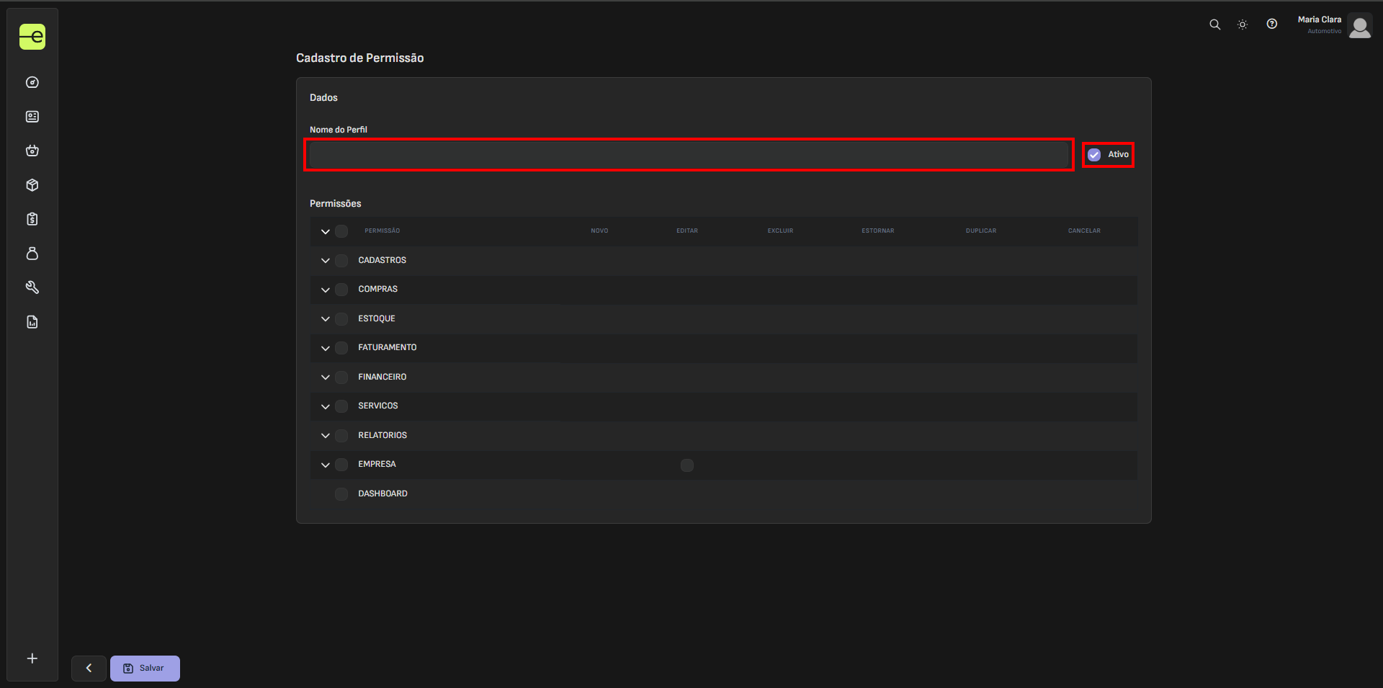The image size is (1383, 688).
Task: Check the SERVICOS permission checkbox
Action: click(341, 406)
